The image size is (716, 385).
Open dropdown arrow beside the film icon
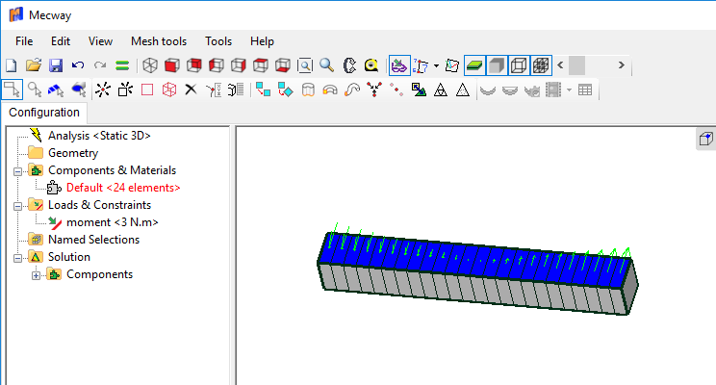569,90
